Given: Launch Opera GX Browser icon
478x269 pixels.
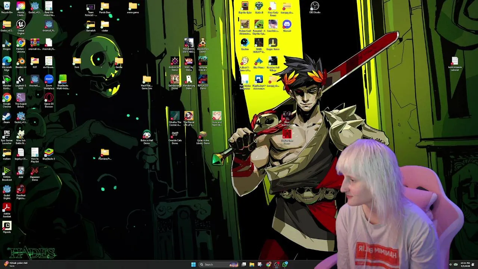Looking at the screenshot, I should tap(49, 101).
